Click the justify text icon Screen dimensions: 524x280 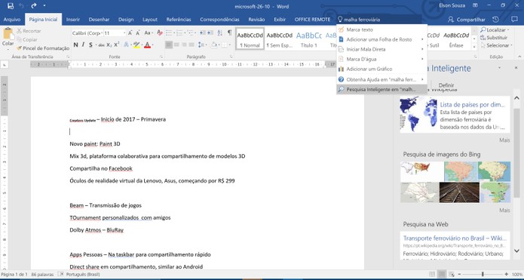tap(192, 45)
